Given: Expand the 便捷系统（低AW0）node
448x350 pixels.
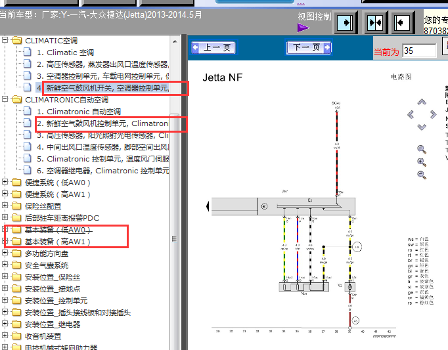Looking at the screenshot, I should [5, 181].
